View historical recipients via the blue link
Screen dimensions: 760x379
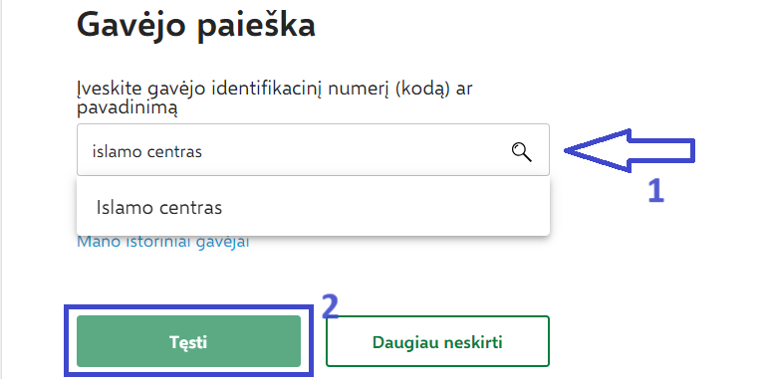pos(163,242)
